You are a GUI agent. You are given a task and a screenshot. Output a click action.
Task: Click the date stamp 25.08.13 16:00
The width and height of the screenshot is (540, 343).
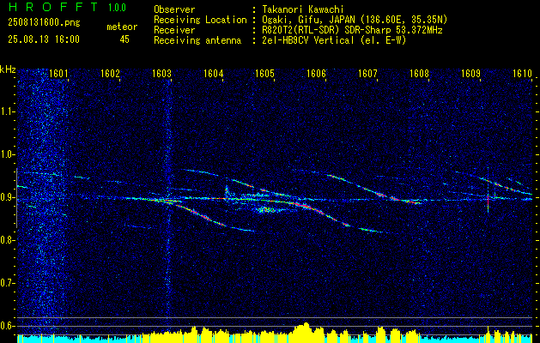[x=44, y=39]
